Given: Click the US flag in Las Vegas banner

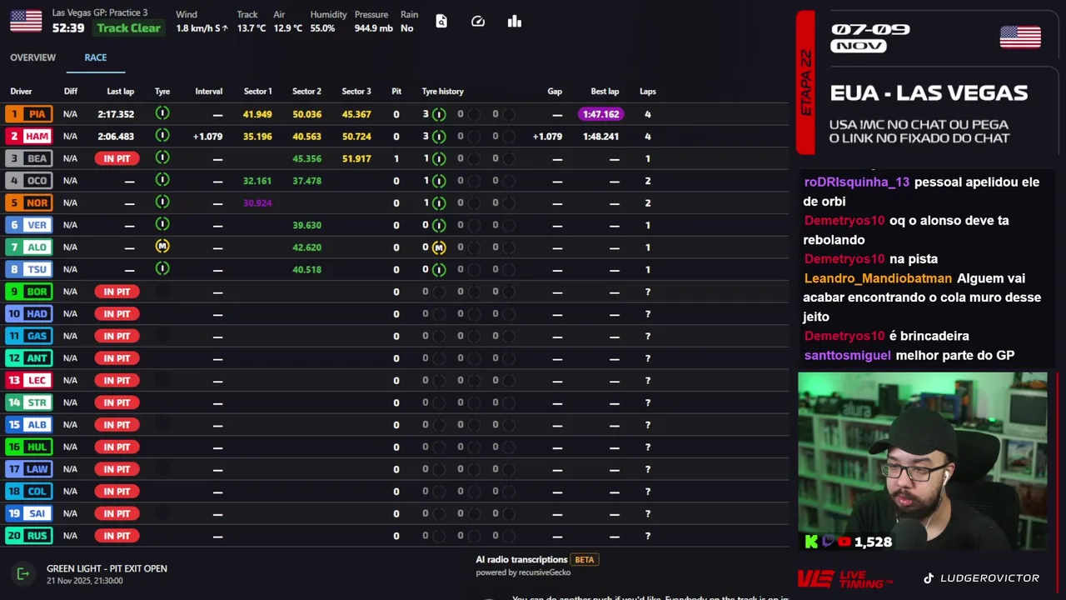Looking at the screenshot, I should tap(1020, 37).
